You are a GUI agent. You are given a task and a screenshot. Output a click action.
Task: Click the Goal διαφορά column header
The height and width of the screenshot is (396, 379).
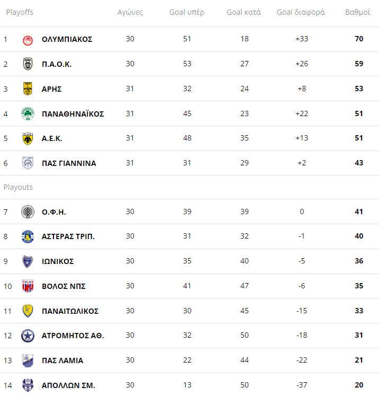pyautogui.click(x=301, y=12)
